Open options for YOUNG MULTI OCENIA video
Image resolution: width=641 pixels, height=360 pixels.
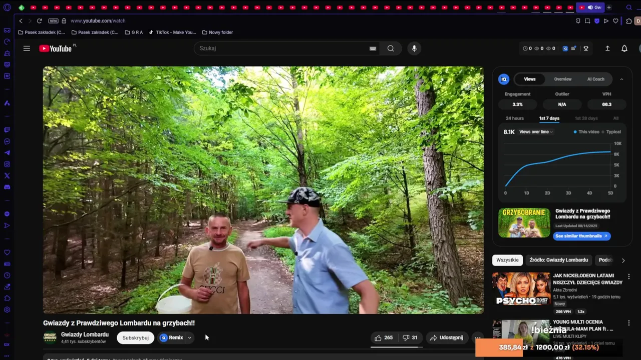(629, 323)
